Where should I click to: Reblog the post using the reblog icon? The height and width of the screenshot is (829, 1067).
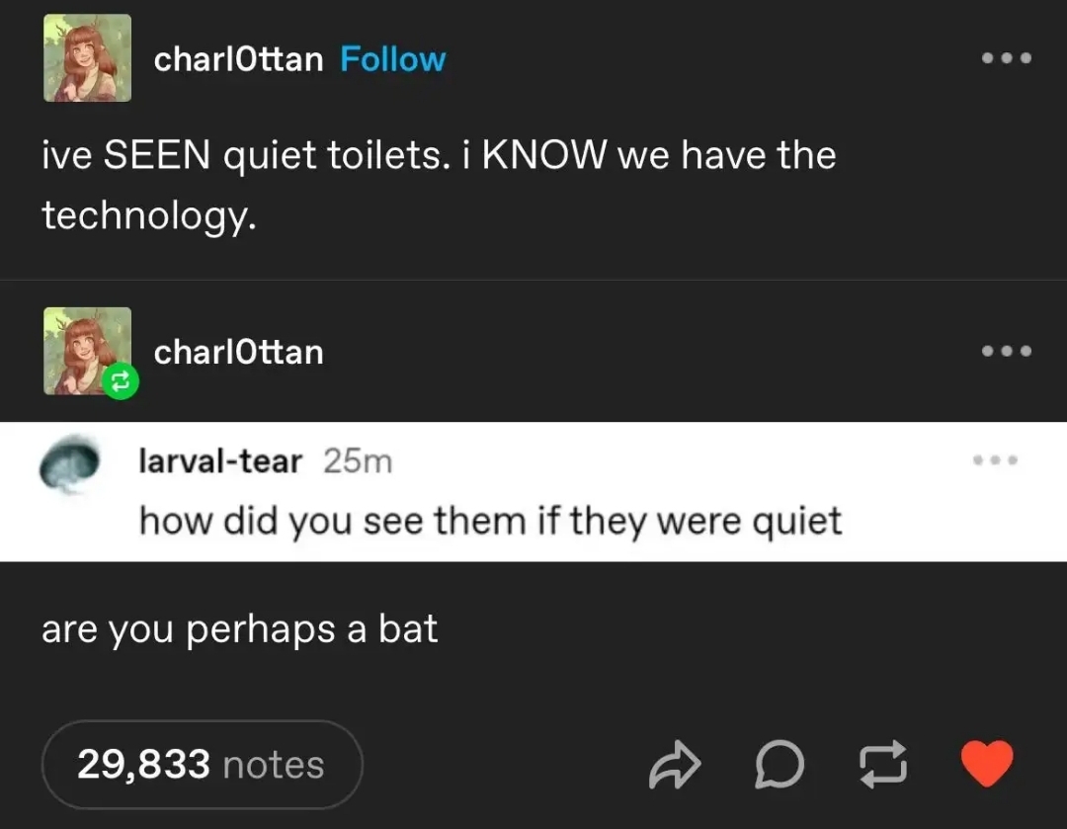883,765
